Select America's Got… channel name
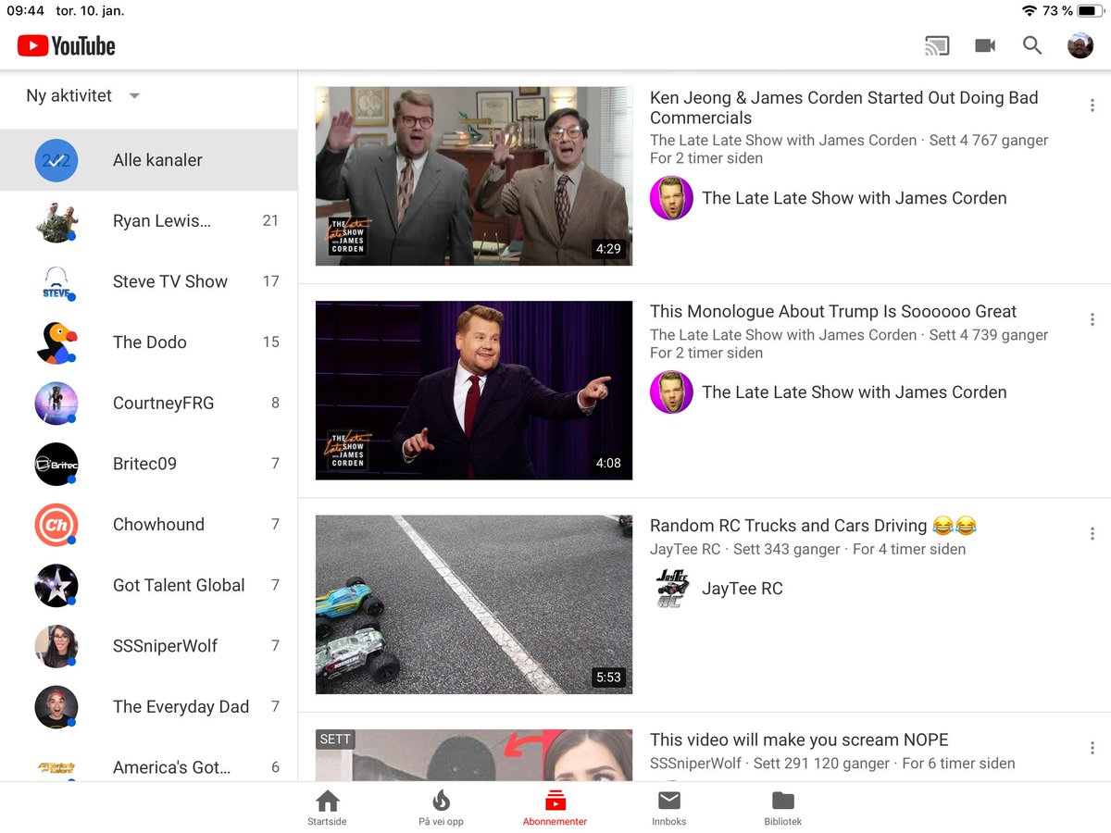The width and height of the screenshot is (1111, 833). (x=172, y=767)
